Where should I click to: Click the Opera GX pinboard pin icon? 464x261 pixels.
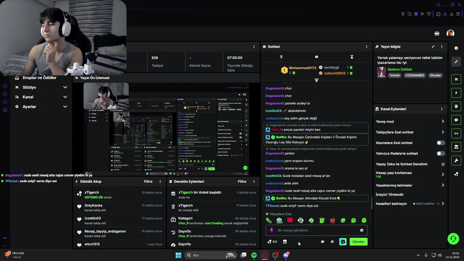[403, 14]
